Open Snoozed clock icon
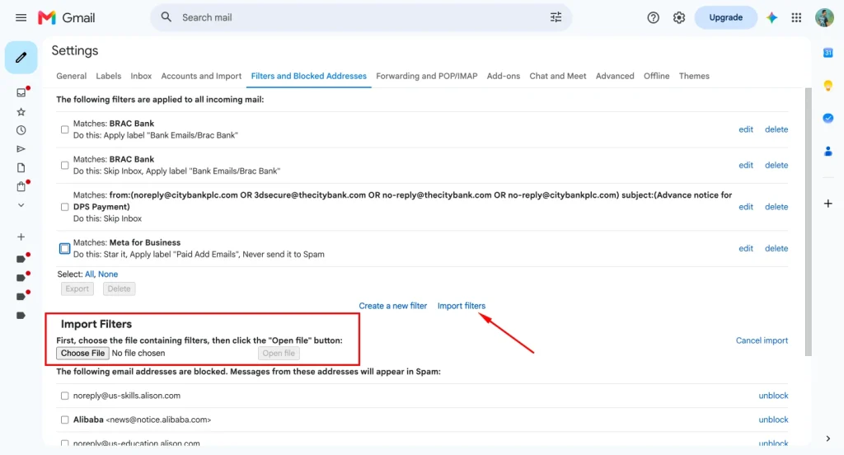Viewport: 844px width, 455px height. (x=21, y=130)
